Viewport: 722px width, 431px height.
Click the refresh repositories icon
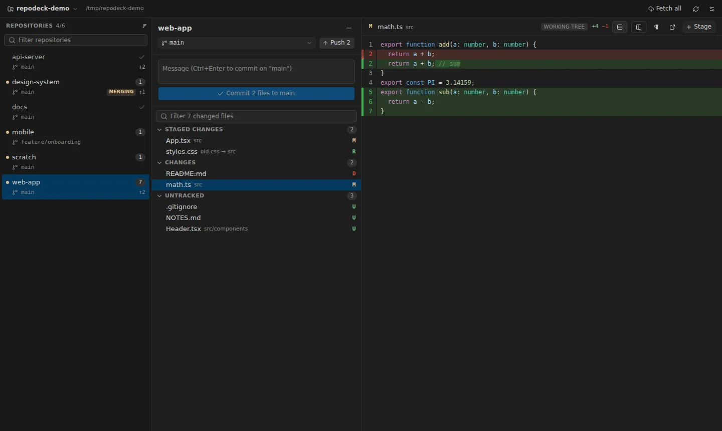(x=696, y=9)
